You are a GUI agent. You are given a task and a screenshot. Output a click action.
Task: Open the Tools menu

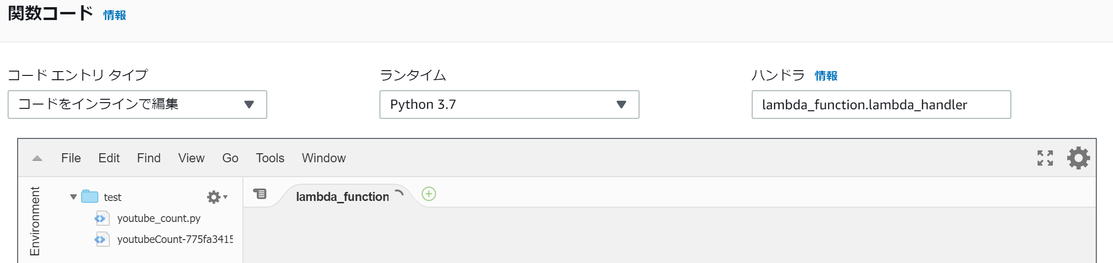point(270,158)
